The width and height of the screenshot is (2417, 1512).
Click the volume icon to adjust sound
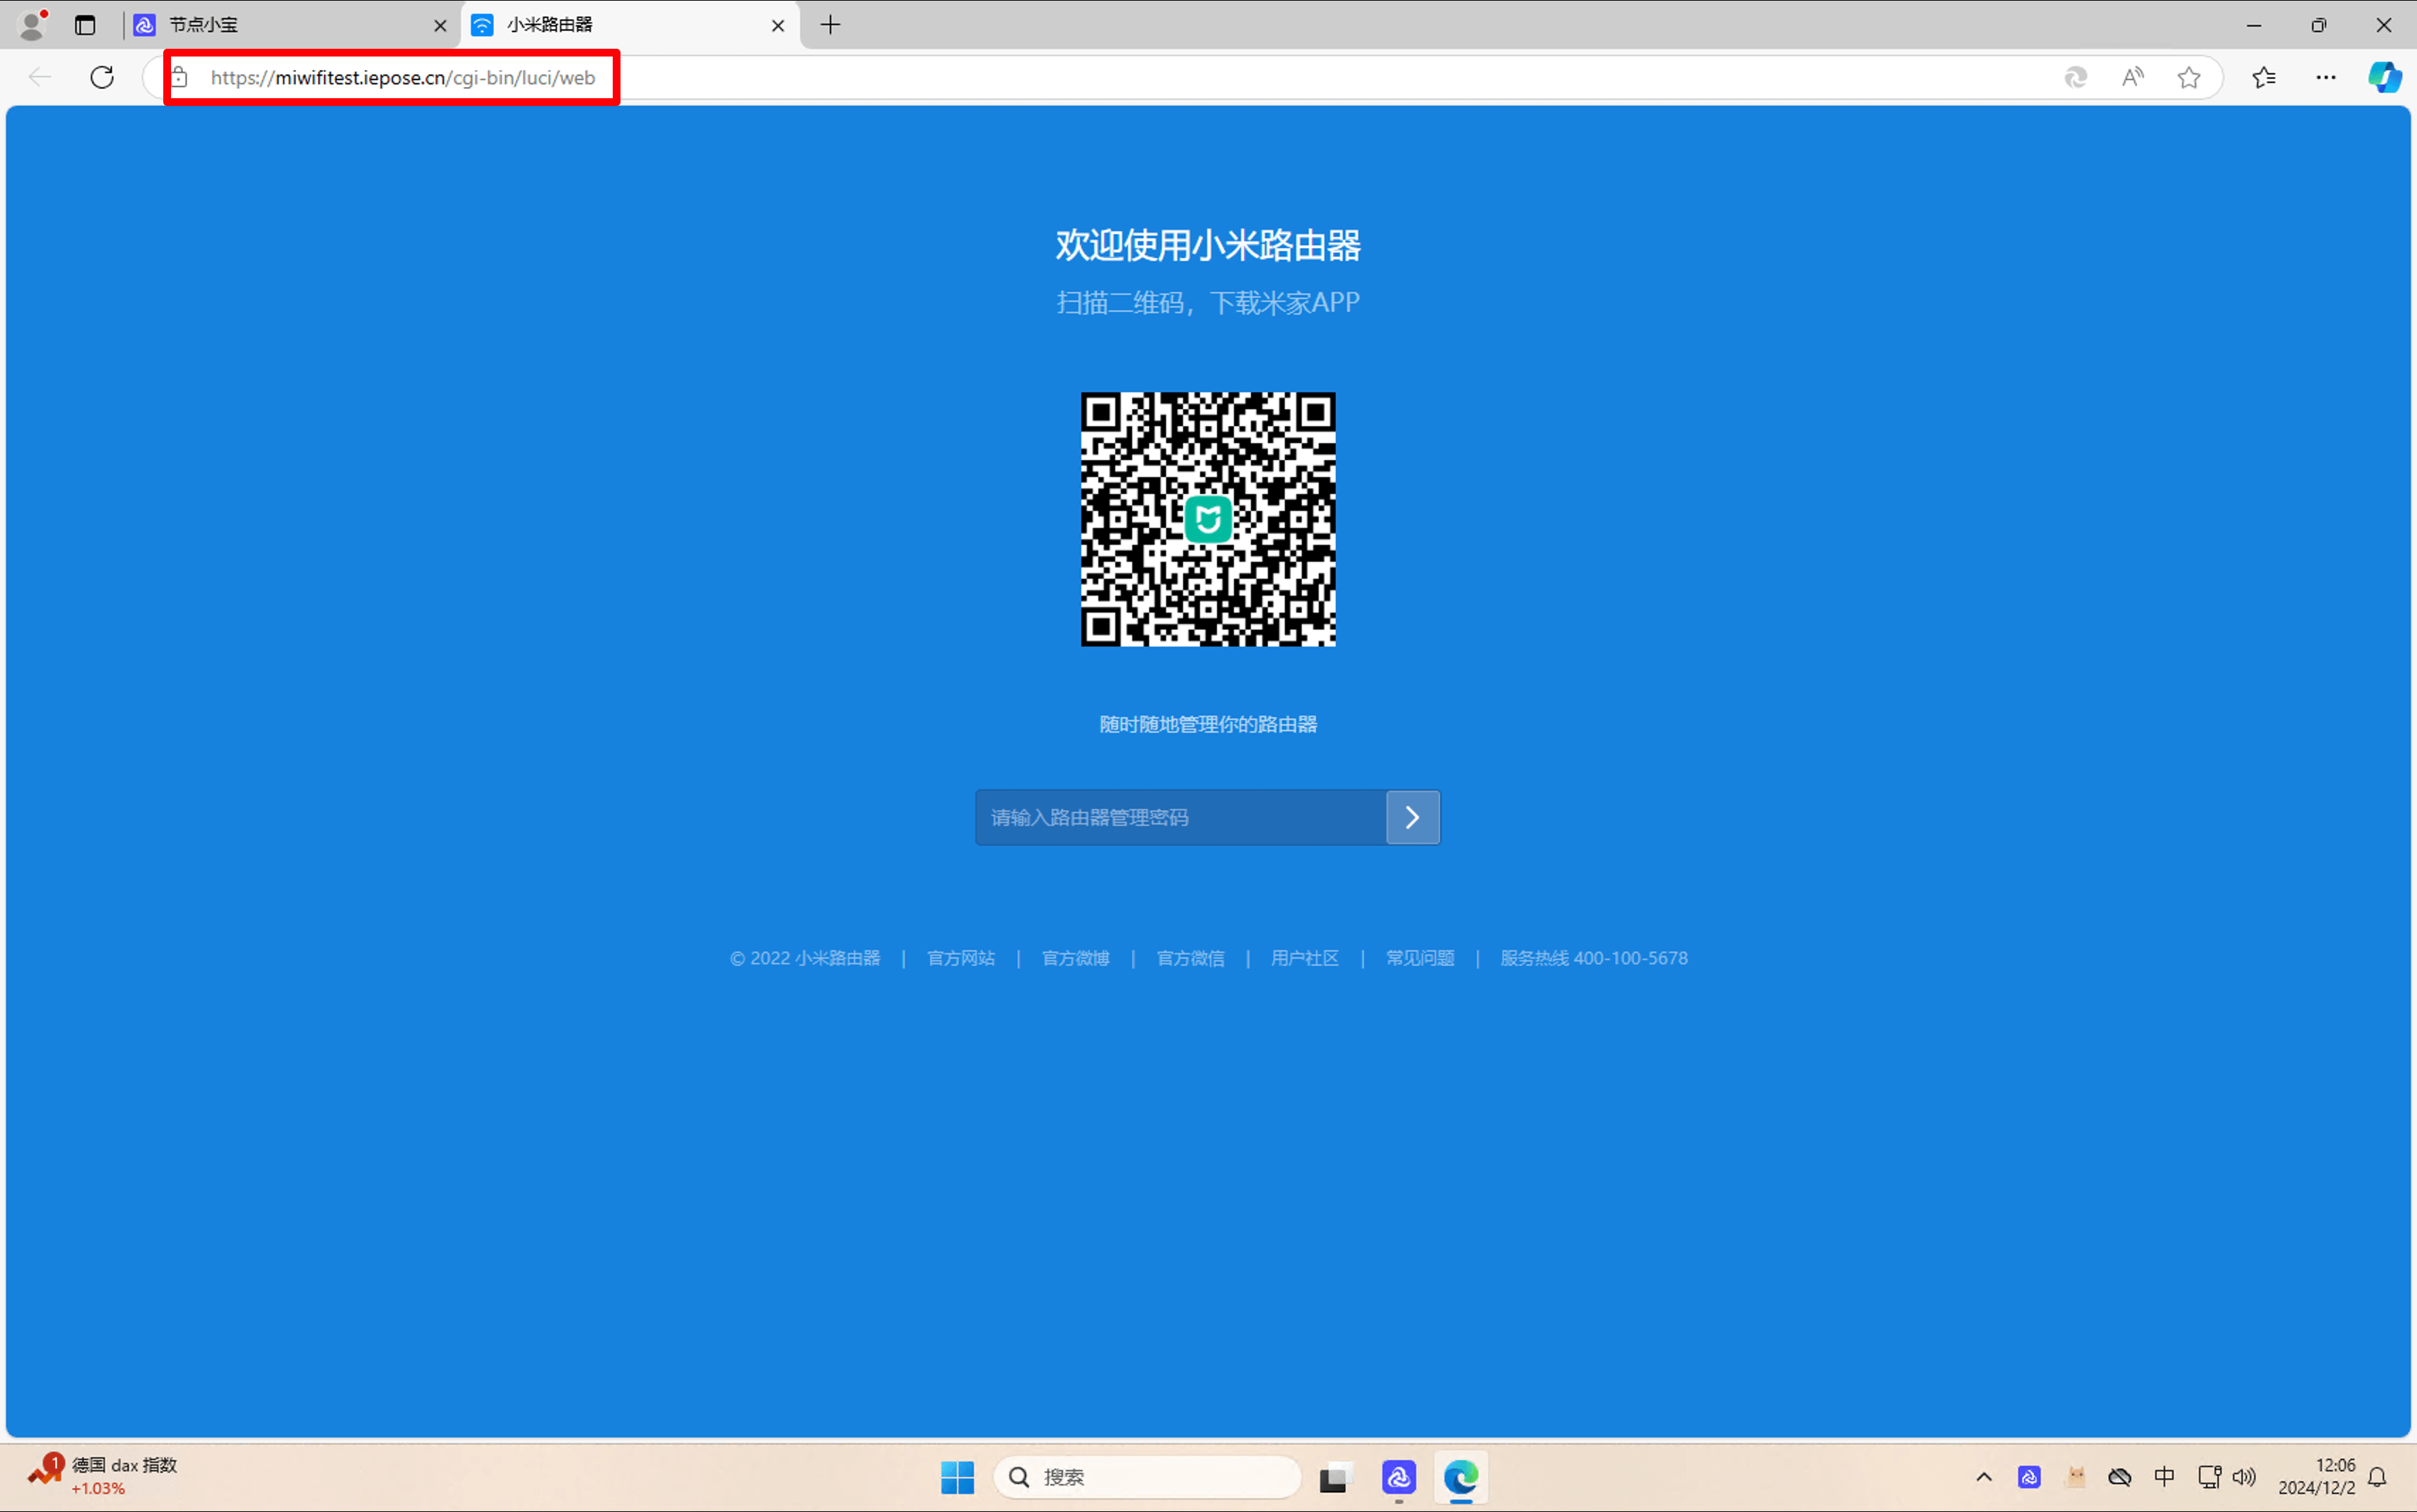[2246, 1477]
